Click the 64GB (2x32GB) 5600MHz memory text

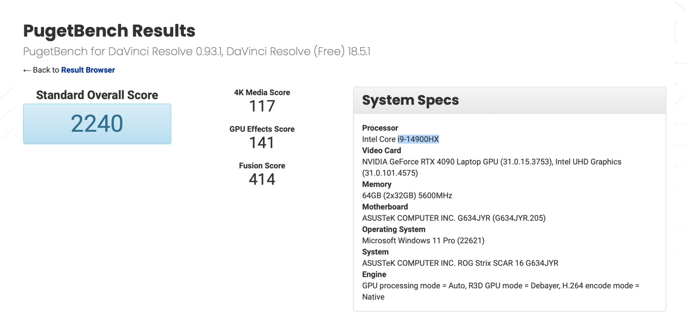pyautogui.click(x=407, y=196)
